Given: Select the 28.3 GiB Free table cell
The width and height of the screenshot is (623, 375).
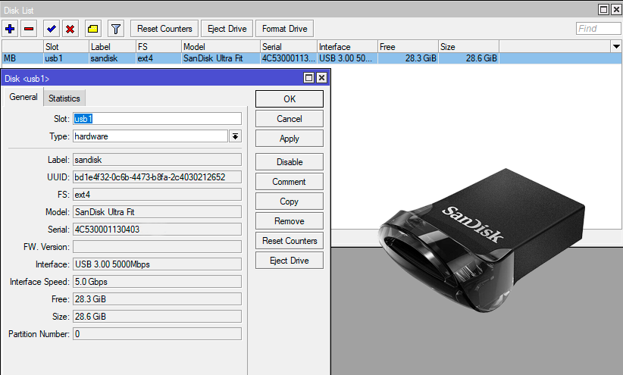Looking at the screenshot, I should tap(408, 58).
